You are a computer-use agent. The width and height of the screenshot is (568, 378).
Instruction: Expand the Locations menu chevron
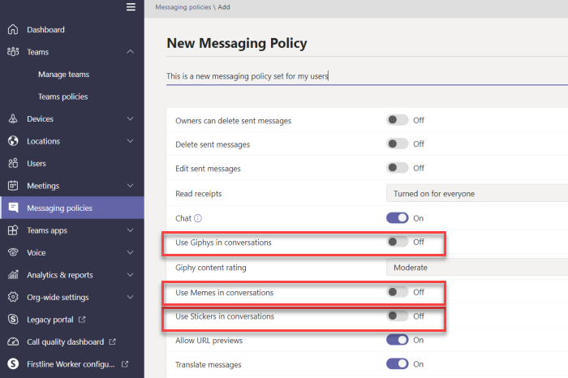pyautogui.click(x=131, y=141)
